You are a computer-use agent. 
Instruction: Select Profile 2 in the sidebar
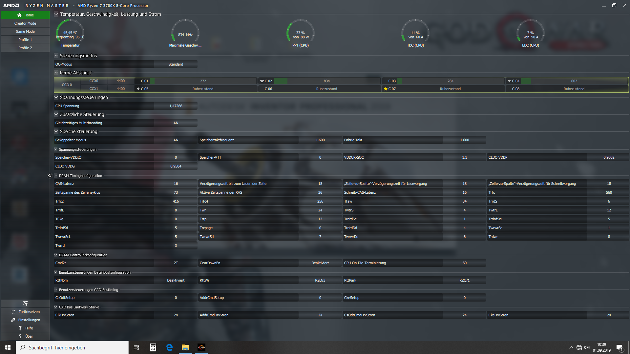coord(25,48)
